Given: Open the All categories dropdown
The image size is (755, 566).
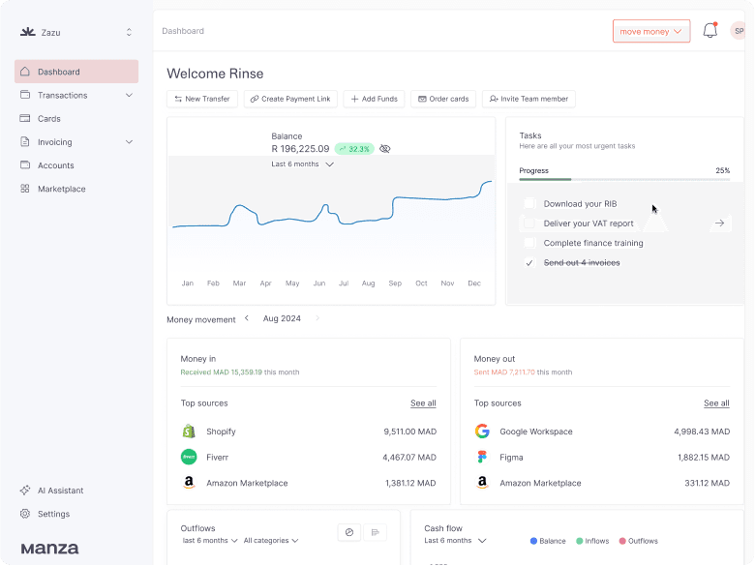Looking at the screenshot, I should (271, 541).
